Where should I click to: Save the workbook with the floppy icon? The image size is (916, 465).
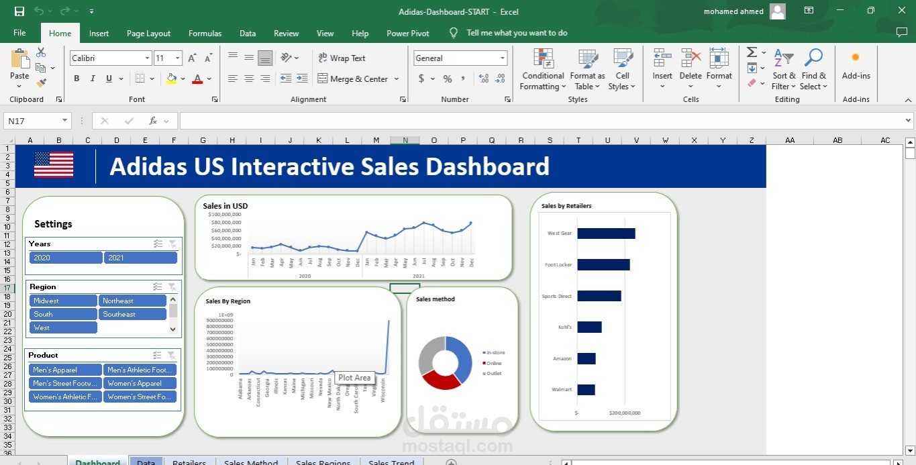click(x=19, y=11)
